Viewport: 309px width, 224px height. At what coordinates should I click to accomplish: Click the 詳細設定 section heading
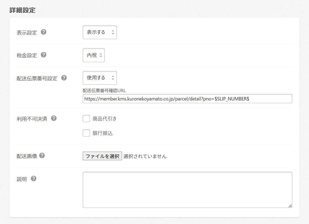pyautogui.click(x=23, y=10)
